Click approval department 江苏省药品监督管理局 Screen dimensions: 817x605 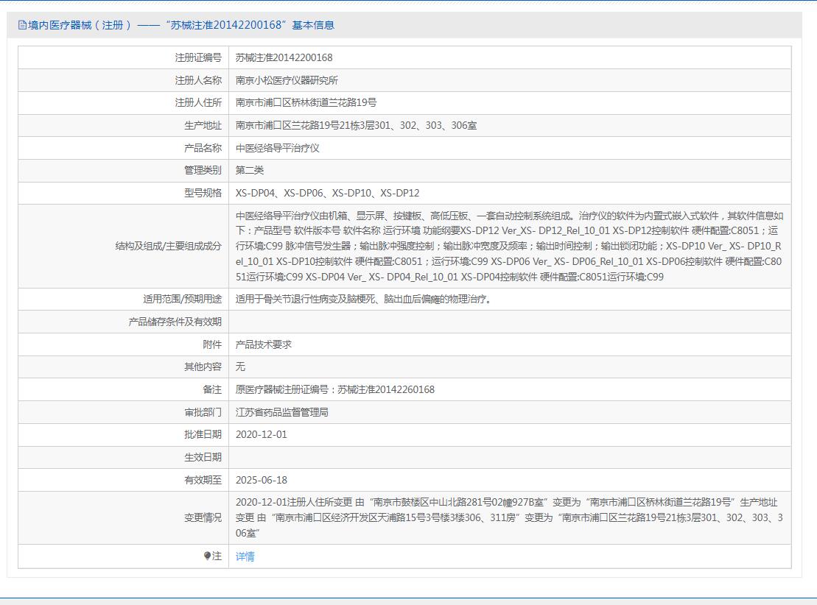281,412
